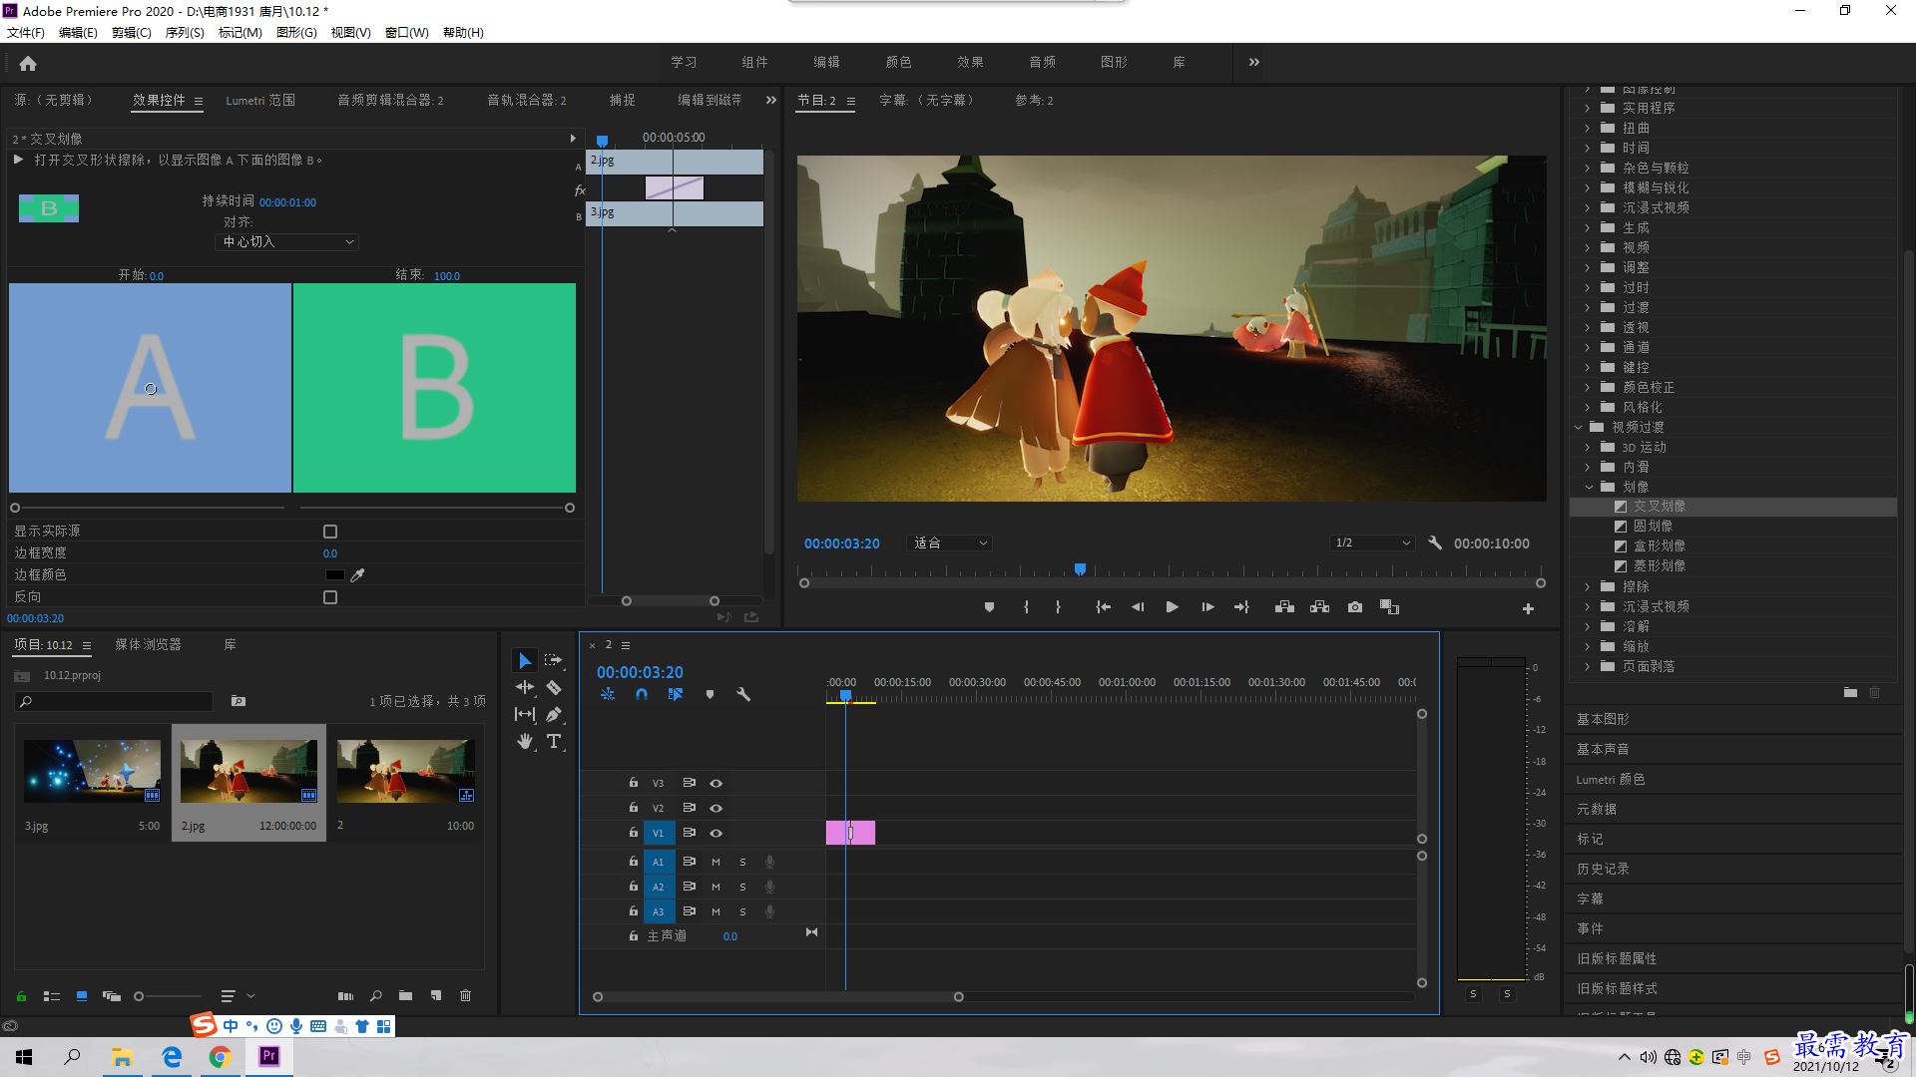Enable the Show Actual Sources checkbox
This screenshot has height=1077, width=1916.
330,532
